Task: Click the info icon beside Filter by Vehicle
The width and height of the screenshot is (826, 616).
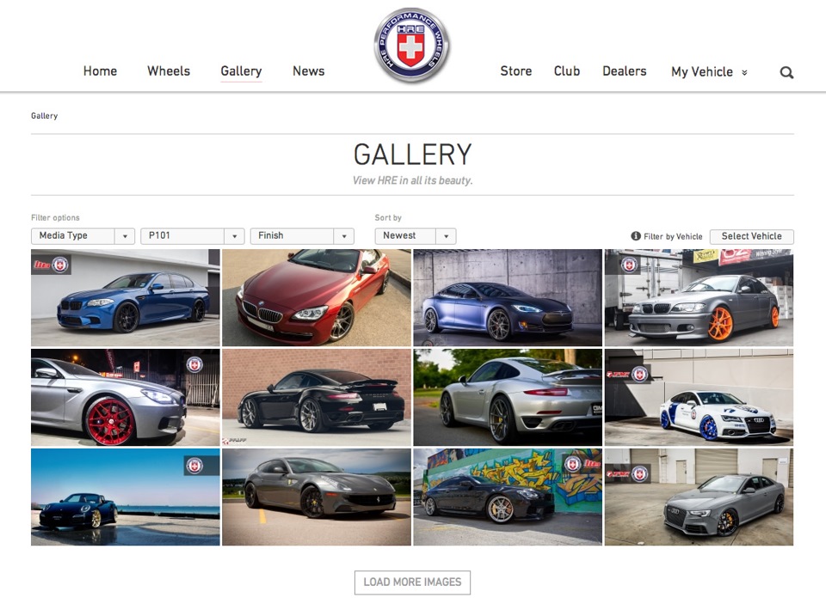Action: click(636, 236)
